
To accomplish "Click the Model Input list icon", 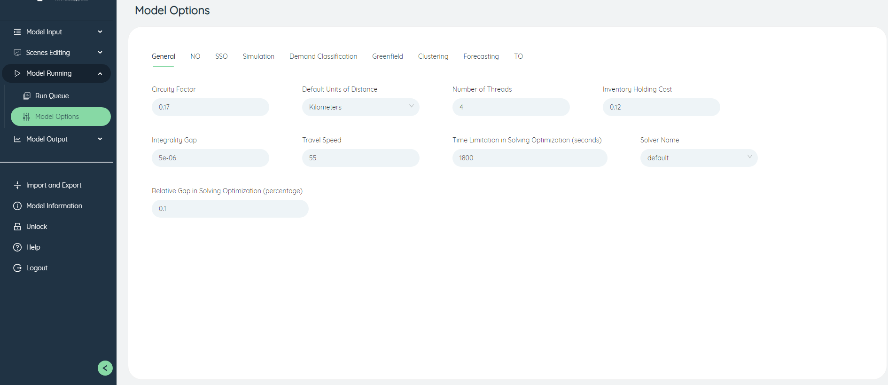I will coord(17,32).
